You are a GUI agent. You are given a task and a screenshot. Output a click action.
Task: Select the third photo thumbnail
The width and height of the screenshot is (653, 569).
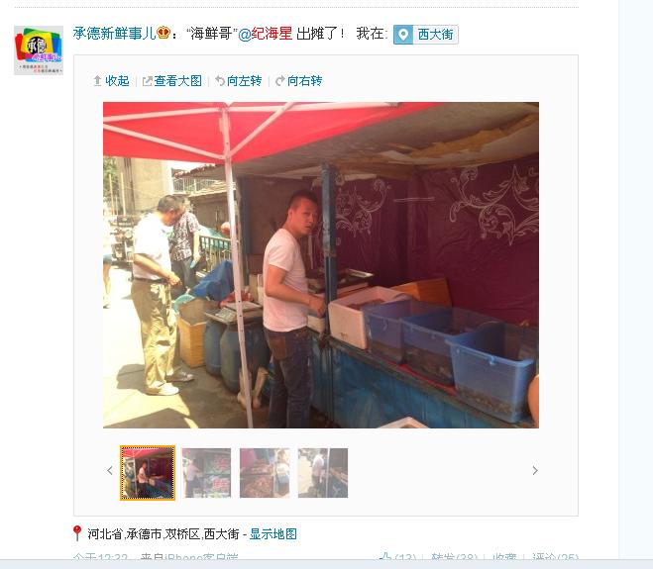(x=265, y=473)
